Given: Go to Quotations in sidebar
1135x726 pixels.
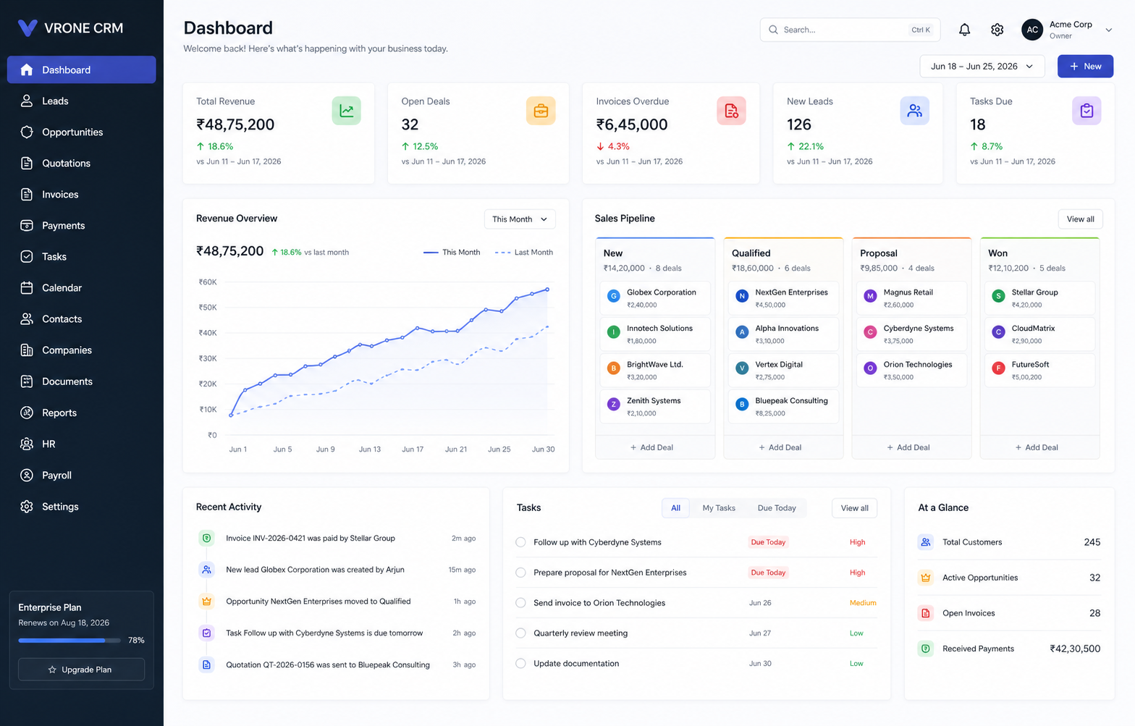Looking at the screenshot, I should [x=81, y=164].
